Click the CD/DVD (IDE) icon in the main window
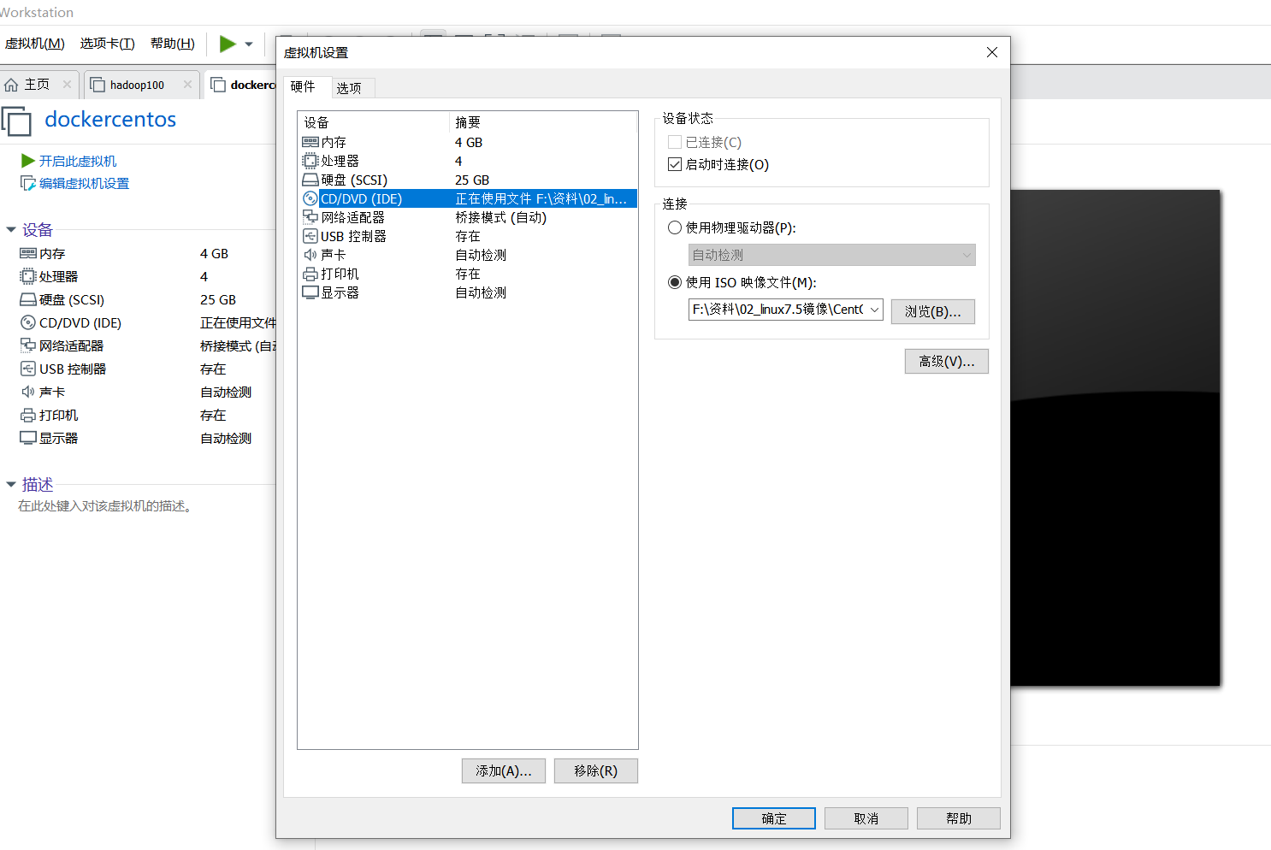The width and height of the screenshot is (1271, 850). click(x=28, y=322)
